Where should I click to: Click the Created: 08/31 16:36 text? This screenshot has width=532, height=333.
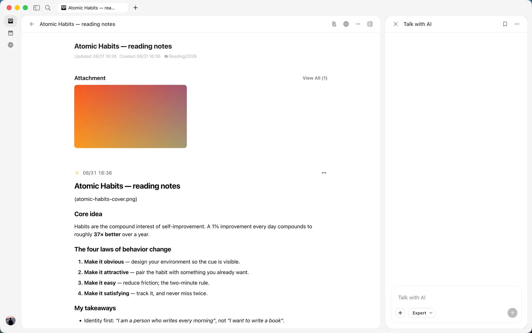[x=140, y=56]
